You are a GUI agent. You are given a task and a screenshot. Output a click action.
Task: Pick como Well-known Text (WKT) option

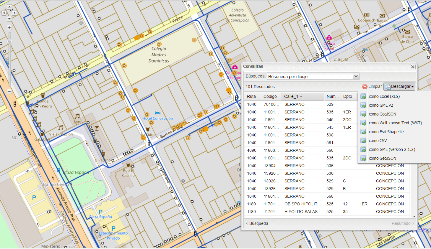click(x=395, y=123)
